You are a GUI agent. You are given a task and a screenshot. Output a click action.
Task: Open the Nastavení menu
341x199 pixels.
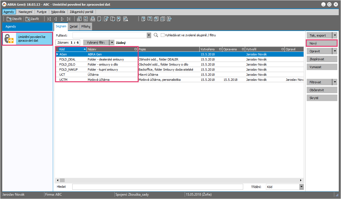coord(25,12)
